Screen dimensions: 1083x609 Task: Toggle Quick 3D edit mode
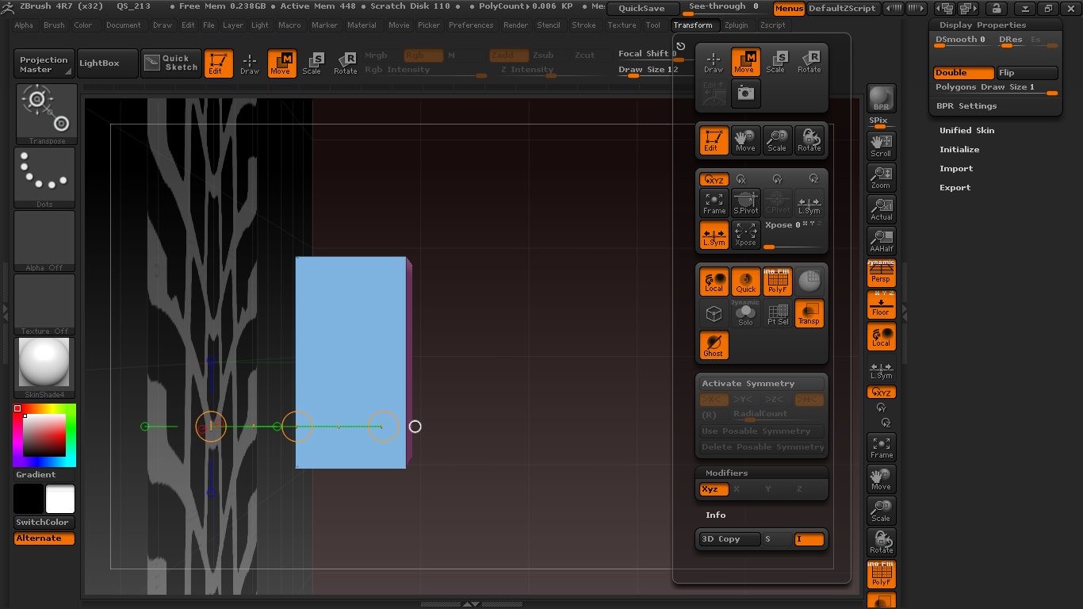(x=745, y=282)
